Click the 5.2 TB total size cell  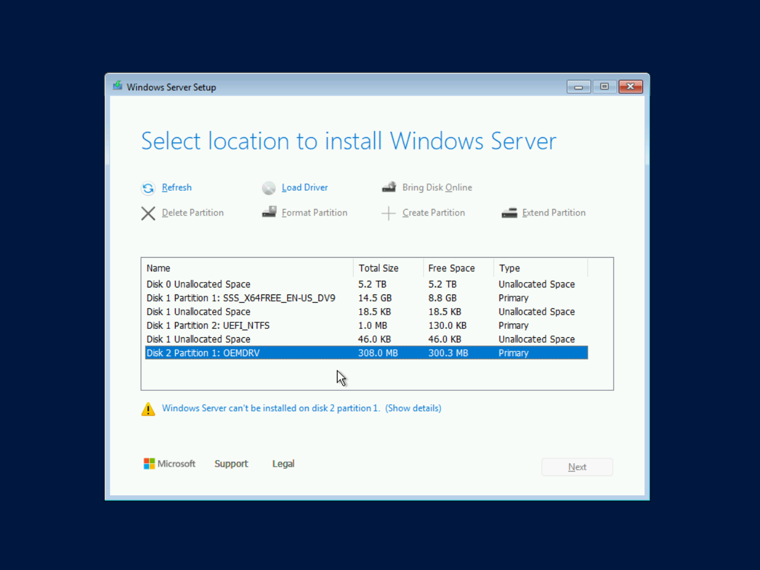click(x=373, y=284)
